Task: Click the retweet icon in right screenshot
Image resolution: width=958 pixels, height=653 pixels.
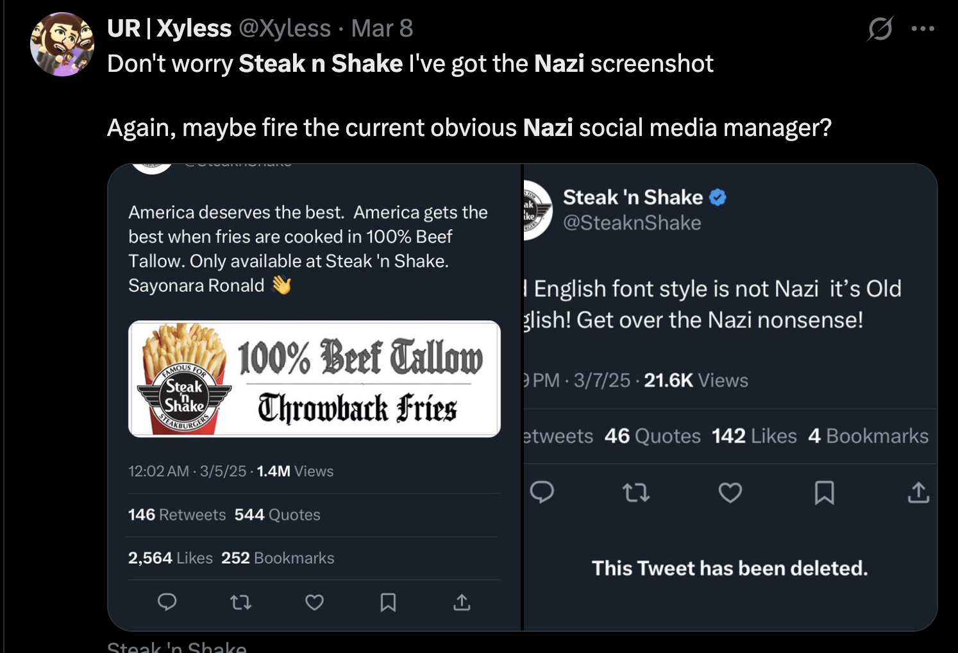Action: click(636, 492)
